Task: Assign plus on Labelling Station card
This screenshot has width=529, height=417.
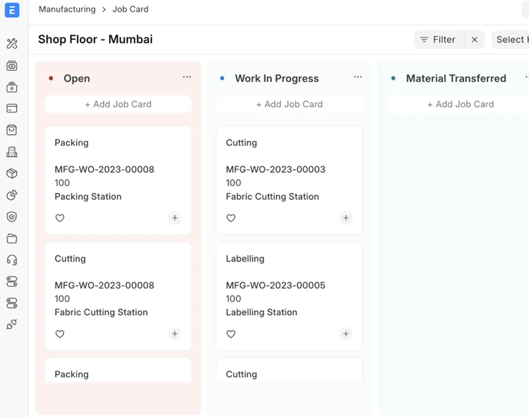Action: coord(346,334)
